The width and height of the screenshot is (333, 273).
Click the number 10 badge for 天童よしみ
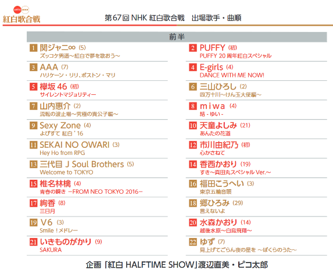coord(193,125)
